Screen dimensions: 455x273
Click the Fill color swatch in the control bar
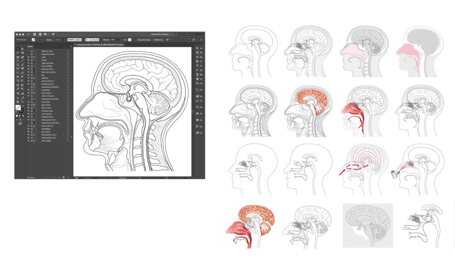click(33, 40)
